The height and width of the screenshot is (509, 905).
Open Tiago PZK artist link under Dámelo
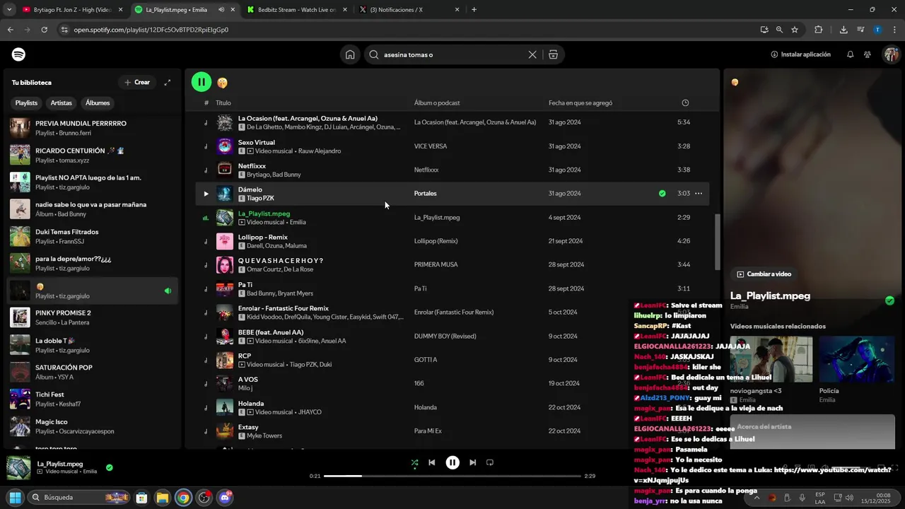click(x=260, y=198)
